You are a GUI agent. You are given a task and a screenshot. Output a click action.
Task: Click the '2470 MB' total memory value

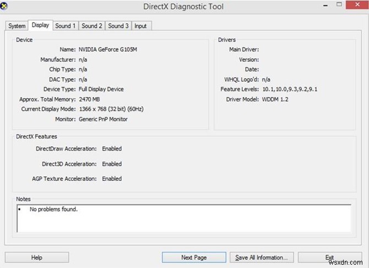click(x=89, y=99)
